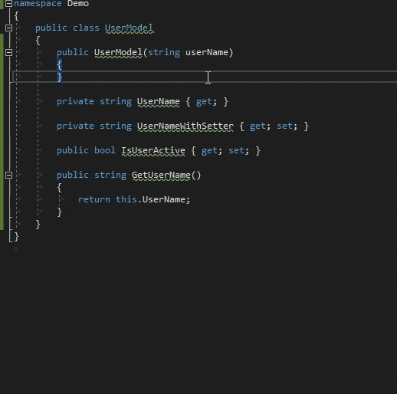
Task: Click the IsUserActive property name
Action: tap(153, 150)
